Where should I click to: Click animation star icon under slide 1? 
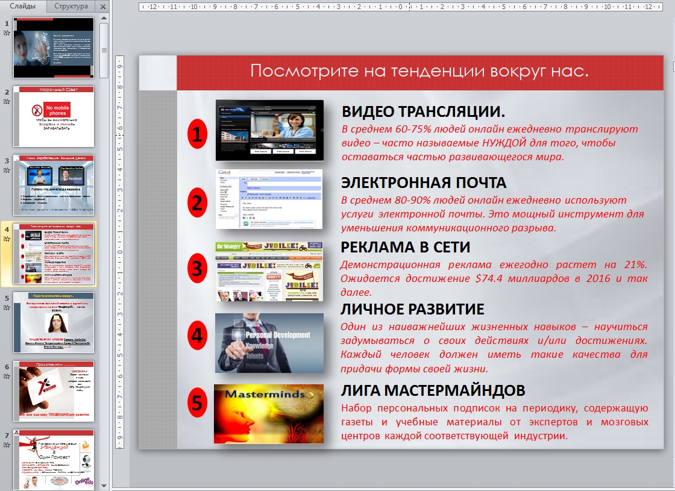(x=7, y=33)
